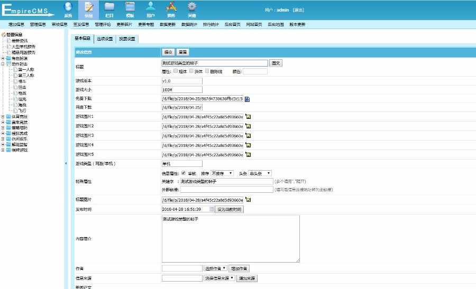
Task: Click the 内容简介 textarea
Action: [x=231, y=239]
